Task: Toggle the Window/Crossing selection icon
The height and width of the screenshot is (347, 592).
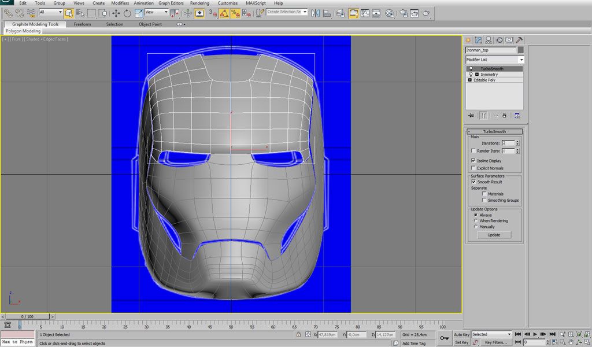Action: (103, 13)
